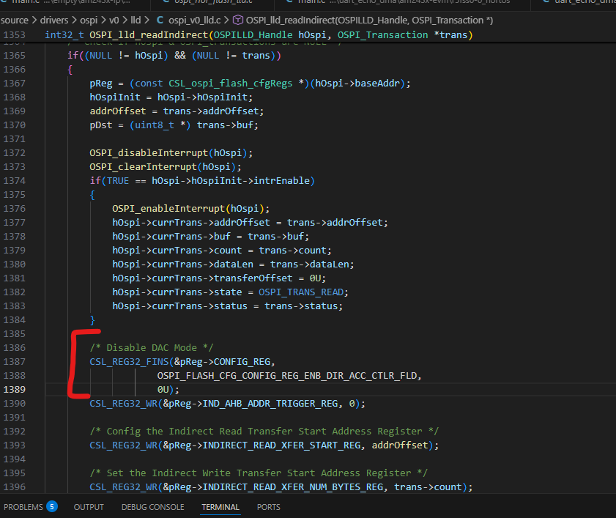Click 'IND_AHB_ADDR_TRIGGER_REG' text

coord(270,404)
